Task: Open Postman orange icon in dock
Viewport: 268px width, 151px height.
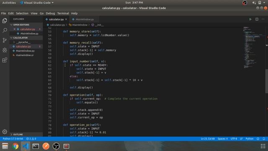Action: click(46, 146)
